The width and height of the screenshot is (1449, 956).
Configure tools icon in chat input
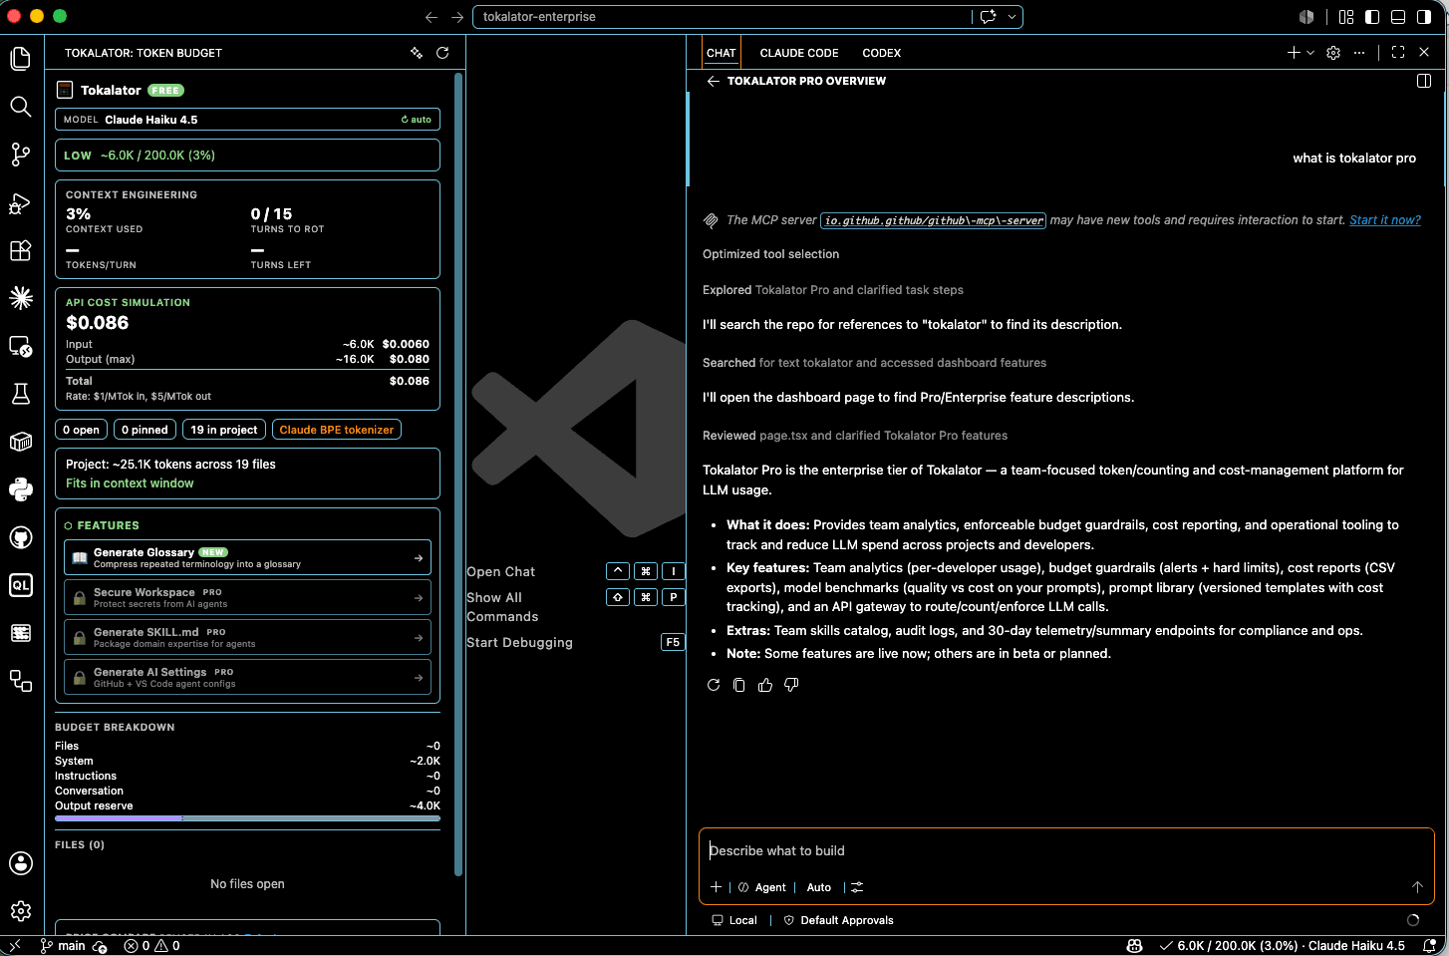click(x=857, y=887)
